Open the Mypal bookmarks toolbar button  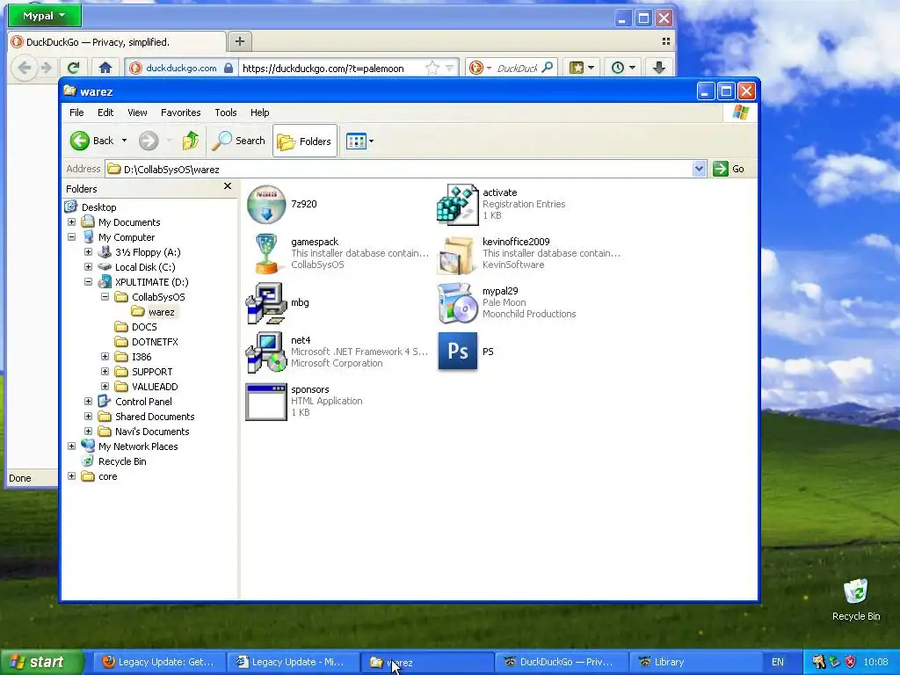click(x=582, y=68)
